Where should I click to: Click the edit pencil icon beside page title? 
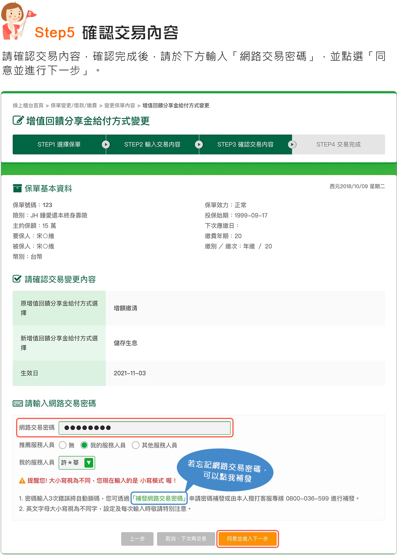(x=18, y=120)
